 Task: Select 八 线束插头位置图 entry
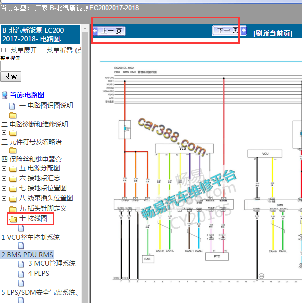46,198
